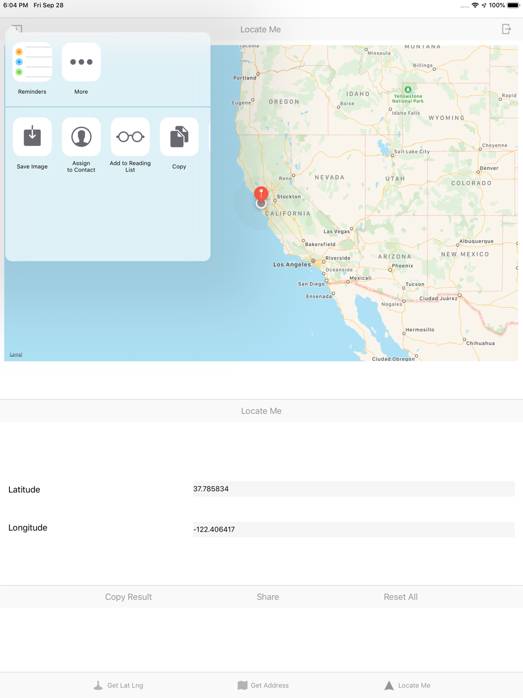Click the Phoenix city label

(402, 266)
